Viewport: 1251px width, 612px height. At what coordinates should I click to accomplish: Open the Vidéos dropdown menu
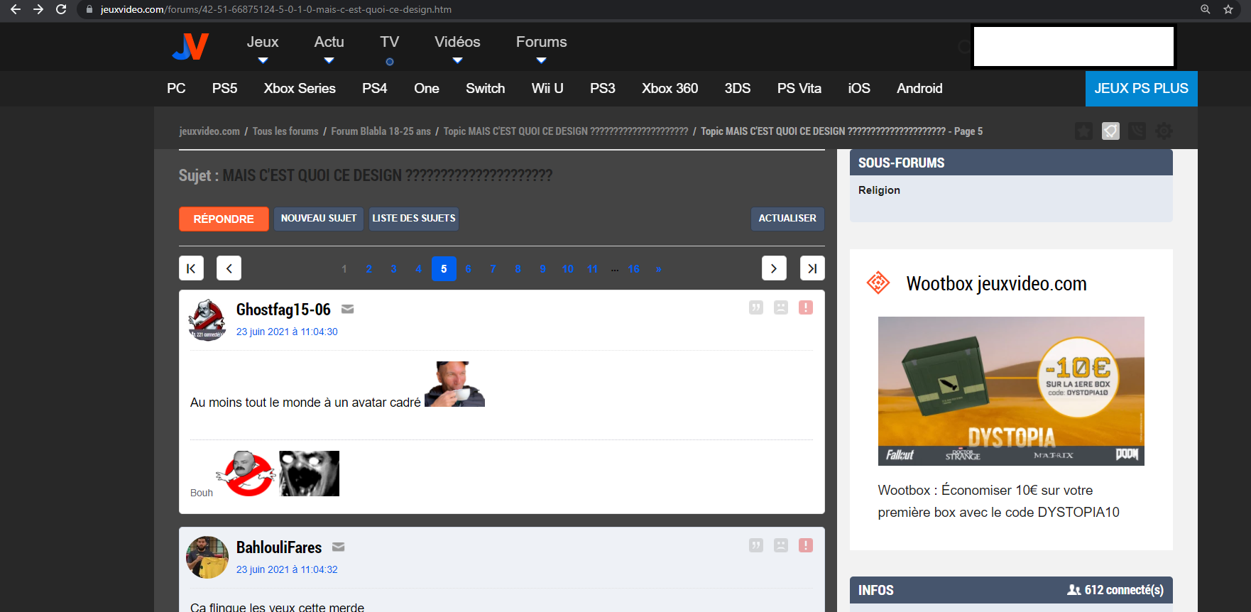tap(457, 48)
